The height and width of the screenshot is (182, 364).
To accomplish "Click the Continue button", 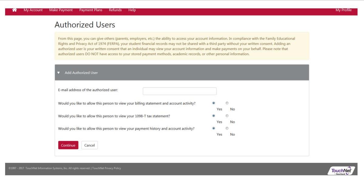I will point(68,145).
